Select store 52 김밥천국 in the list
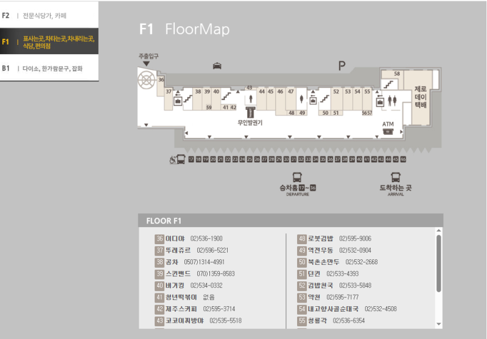 click(334, 286)
